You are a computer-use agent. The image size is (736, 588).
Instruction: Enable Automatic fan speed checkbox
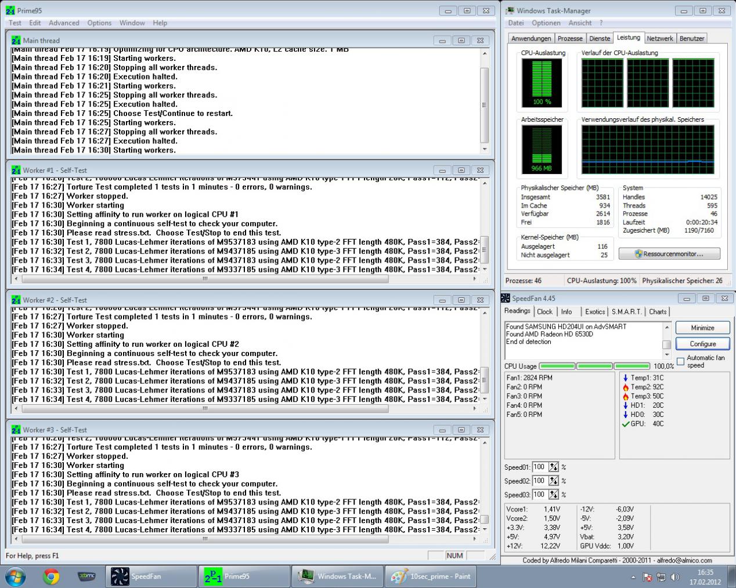[680, 361]
